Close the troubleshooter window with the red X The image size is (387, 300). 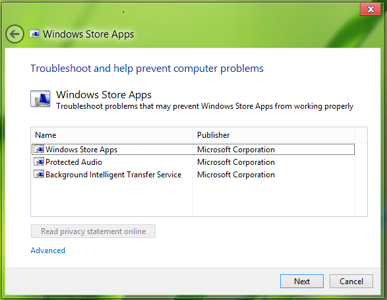tap(371, 9)
